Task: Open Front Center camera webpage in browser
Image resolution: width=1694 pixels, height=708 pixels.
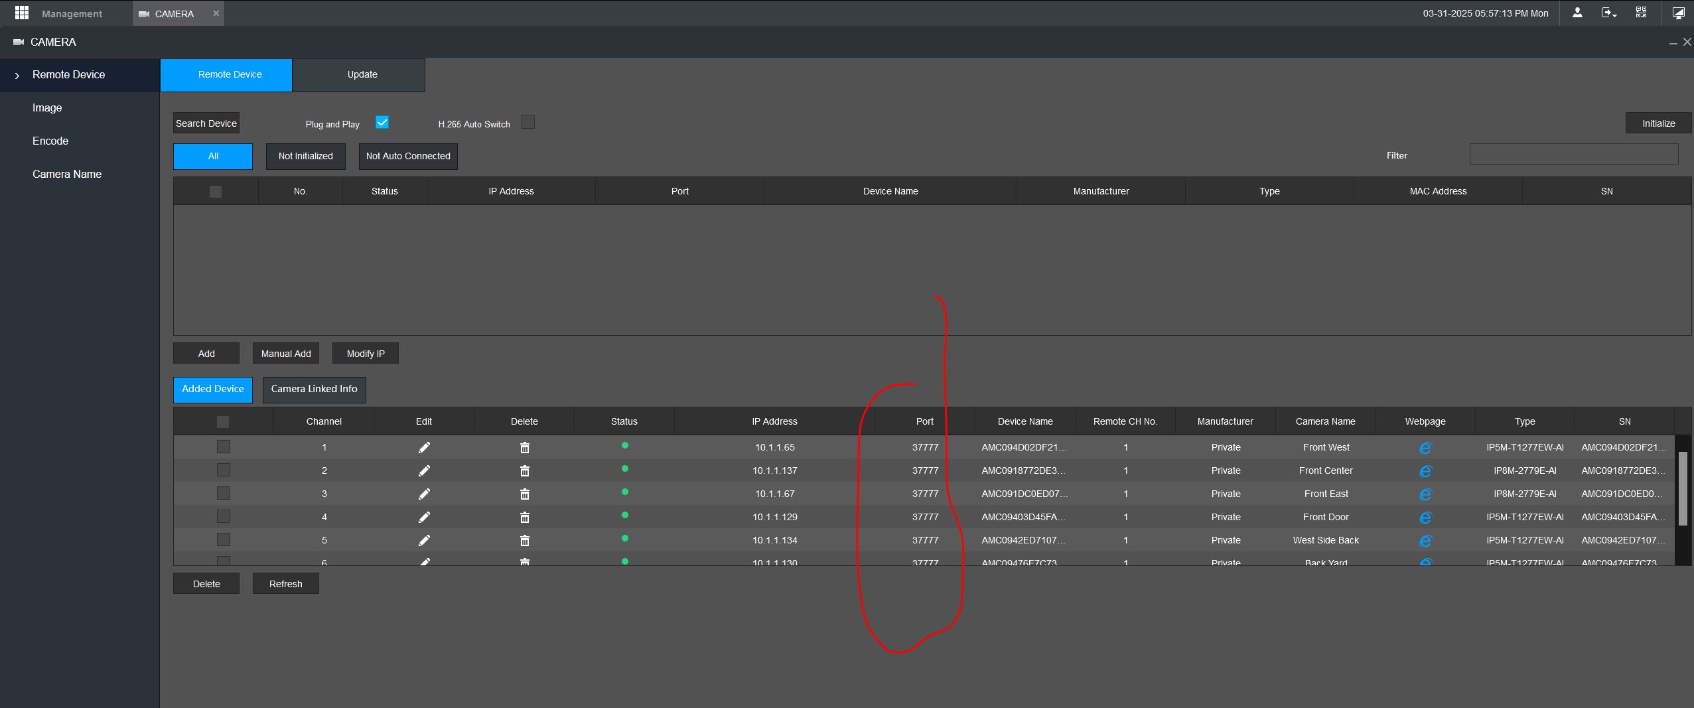Action: [x=1425, y=472]
